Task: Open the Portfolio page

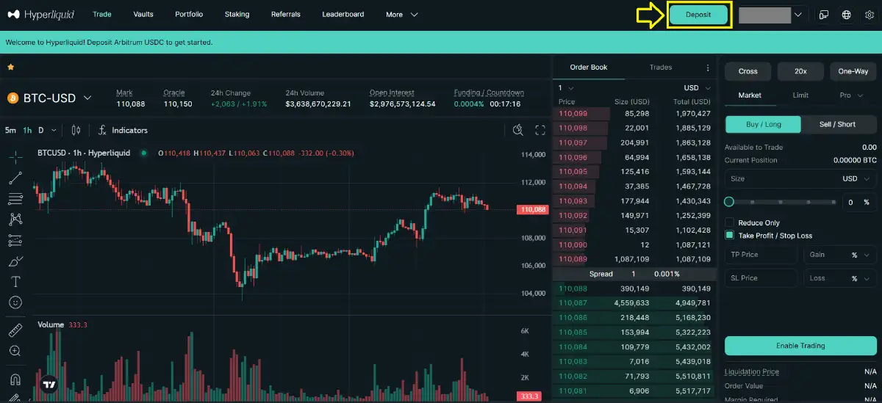Action: (189, 14)
